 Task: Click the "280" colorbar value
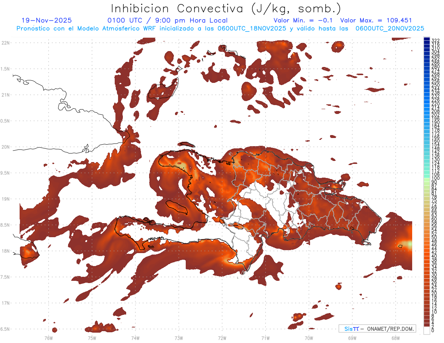[x=435, y=67]
